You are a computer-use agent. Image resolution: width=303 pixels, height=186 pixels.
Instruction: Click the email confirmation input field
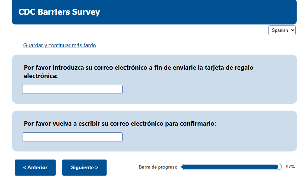(x=72, y=137)
